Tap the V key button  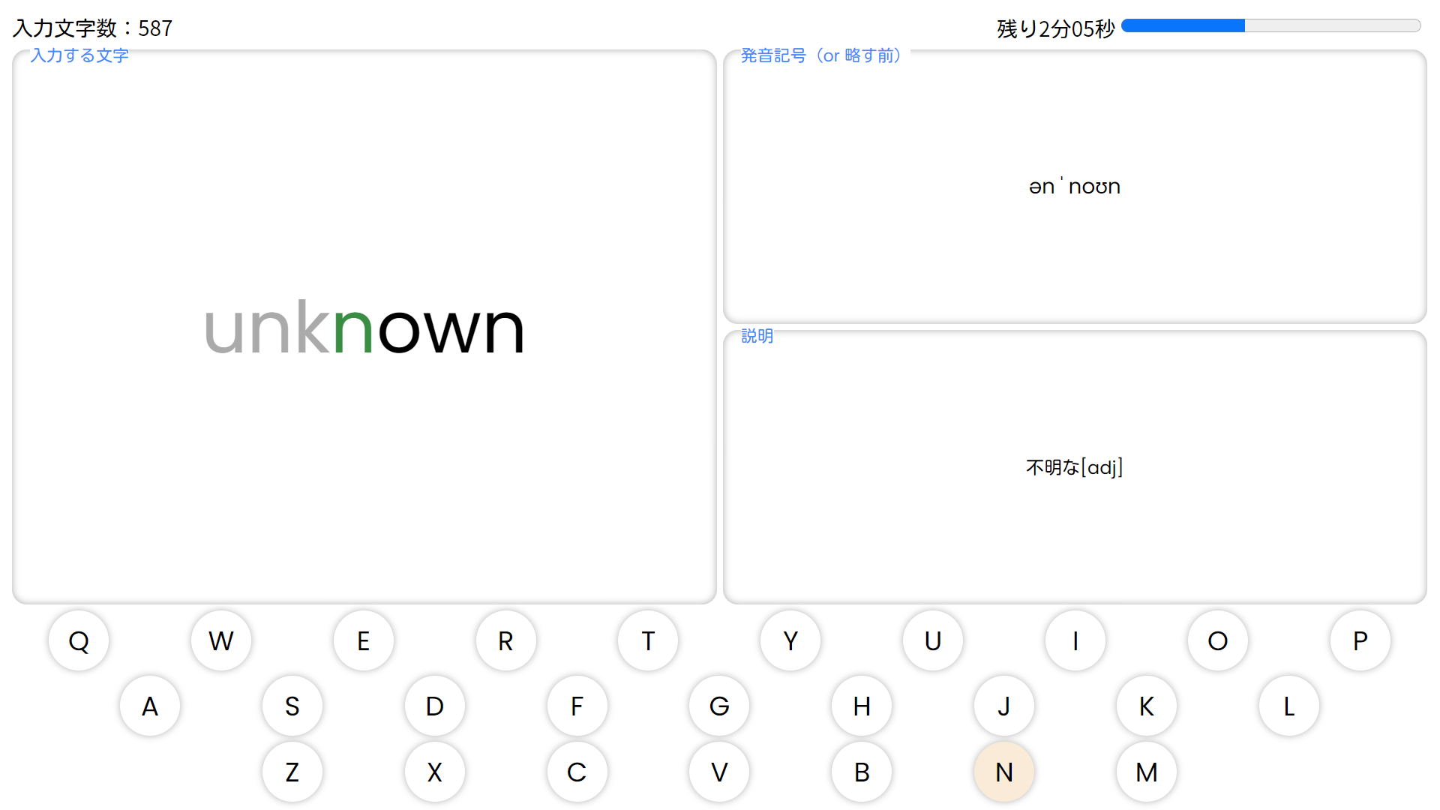point(719,772)
